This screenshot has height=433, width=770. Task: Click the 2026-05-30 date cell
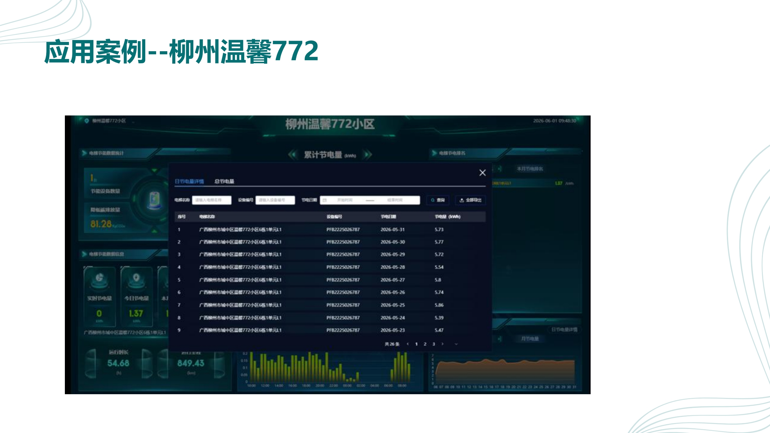click(393, 242)
